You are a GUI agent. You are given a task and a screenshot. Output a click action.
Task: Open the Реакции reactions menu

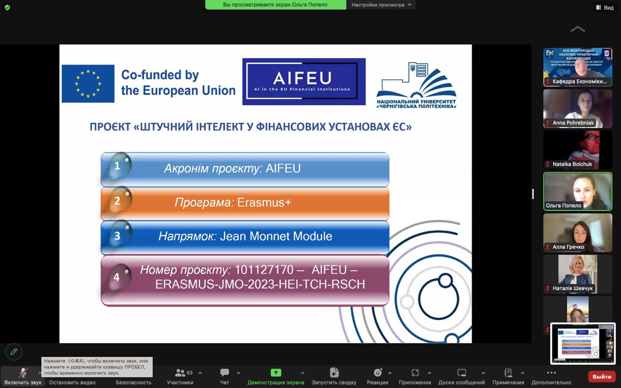(x=377, y=372)
